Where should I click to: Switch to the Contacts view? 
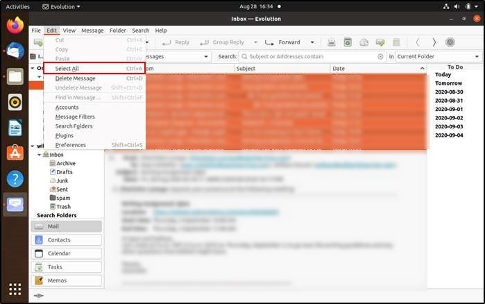[x=66, y=240]
